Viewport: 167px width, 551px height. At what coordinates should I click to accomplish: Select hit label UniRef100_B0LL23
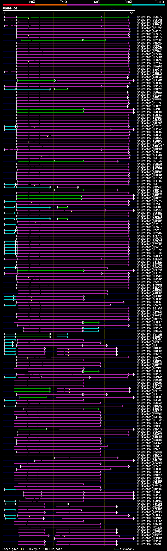coord(150,392)
